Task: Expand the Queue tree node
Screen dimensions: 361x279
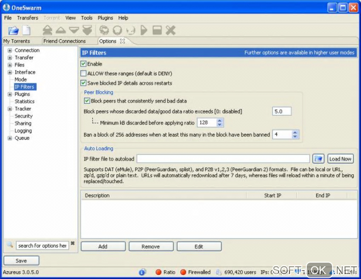Action: click(x=10, y=138)
